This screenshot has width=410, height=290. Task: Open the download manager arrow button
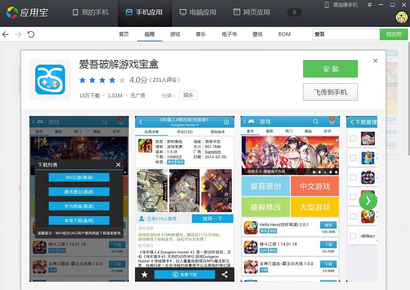click(294, 12)
